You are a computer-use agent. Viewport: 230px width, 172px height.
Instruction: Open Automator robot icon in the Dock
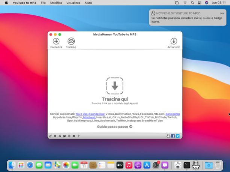(178, 165)
